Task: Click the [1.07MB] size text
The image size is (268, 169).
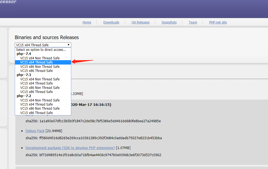Action: (123, 148)
